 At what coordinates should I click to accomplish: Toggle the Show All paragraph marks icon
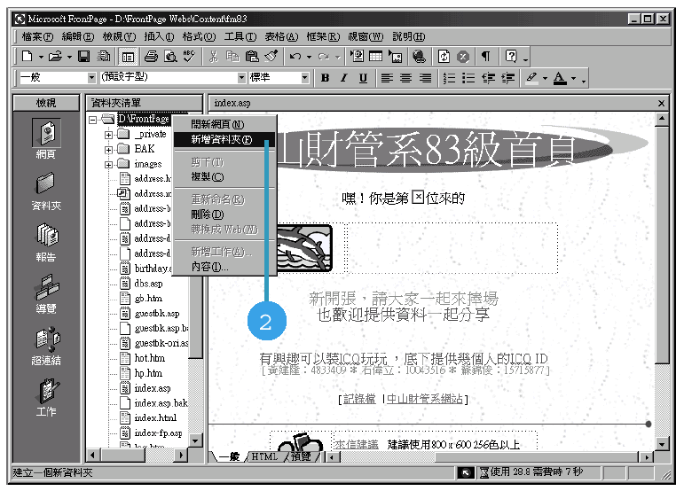[485, 56]
